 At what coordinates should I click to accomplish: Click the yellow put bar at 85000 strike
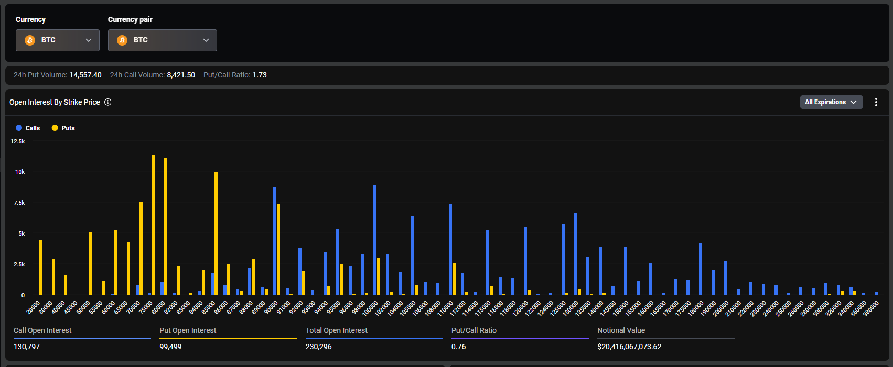click(216, 233)
